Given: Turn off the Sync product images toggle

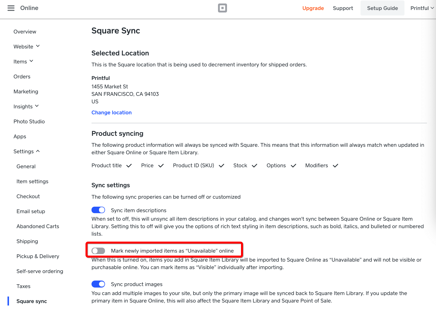Looking at the screenshot, I should click(x=98, y=284).
